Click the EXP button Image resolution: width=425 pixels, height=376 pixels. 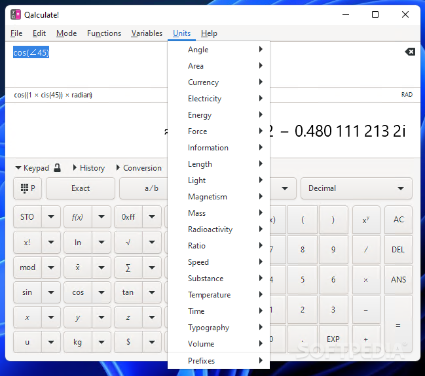[333, 339]
